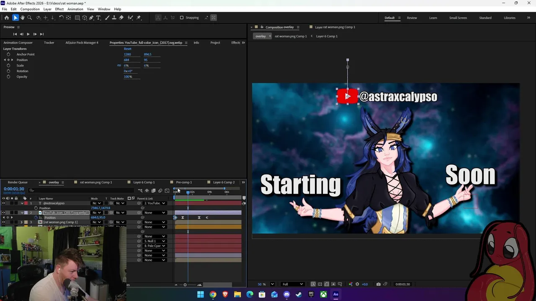The image size is (536, 301).
Task: Open the parent dropdown showing 8. Pale Cyan
Action: pyautogui.click(x=155, y=246)
